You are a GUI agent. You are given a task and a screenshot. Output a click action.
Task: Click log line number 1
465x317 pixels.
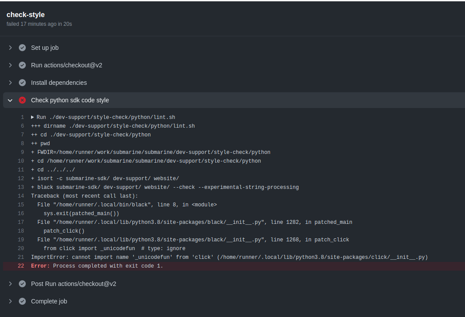[22, 118]
